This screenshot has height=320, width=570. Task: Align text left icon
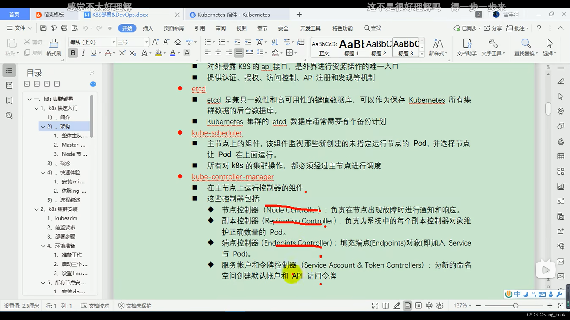[208, 53]
